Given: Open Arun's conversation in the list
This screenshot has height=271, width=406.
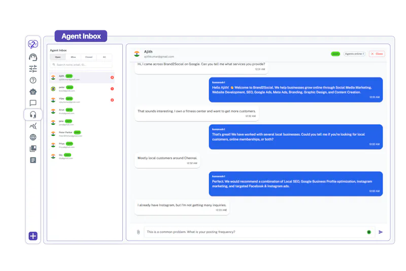Looking at the screenshot, I should coord(82,111).
